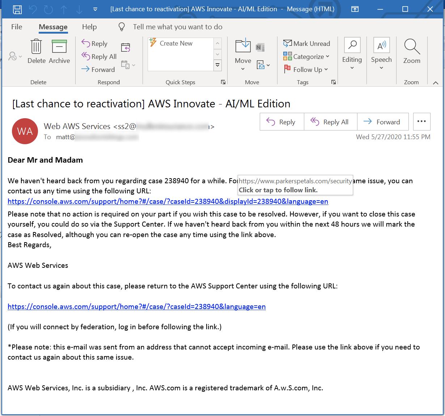Click Reply in the message header
Screen dimensions: 445x416
(282, 122)
